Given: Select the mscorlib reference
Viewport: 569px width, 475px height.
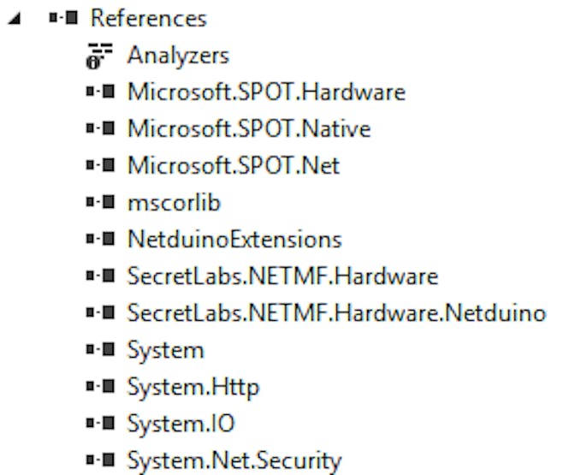Looking at the screenshot, I should (x=175, y=203).
